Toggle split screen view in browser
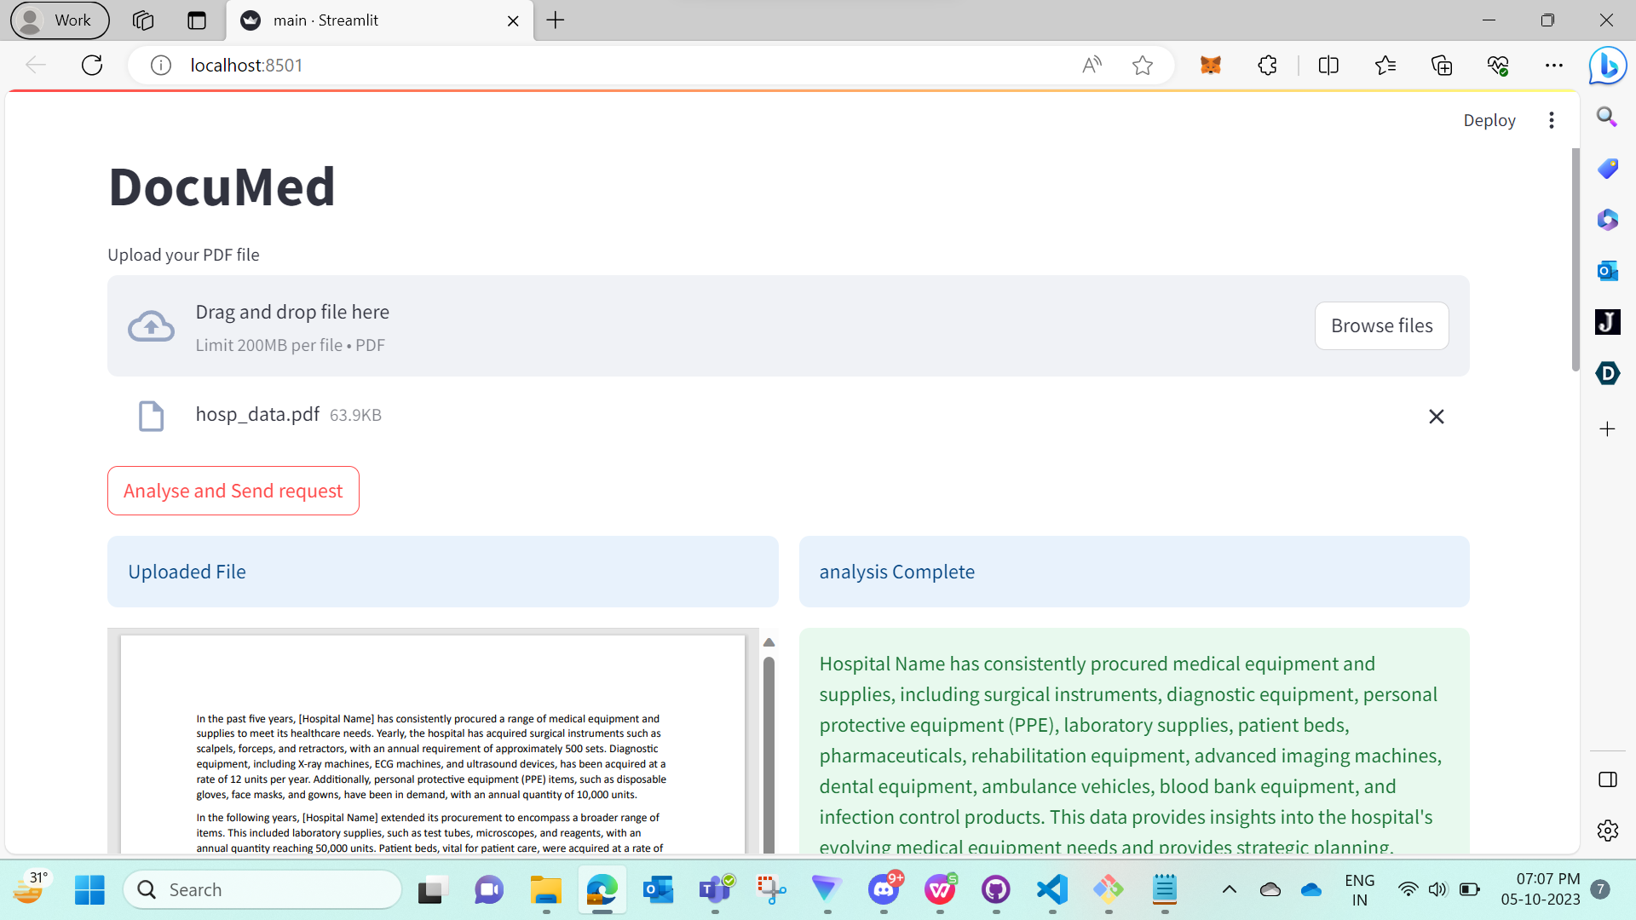Screen dimensions: 1636x920 coord(1328,65)
